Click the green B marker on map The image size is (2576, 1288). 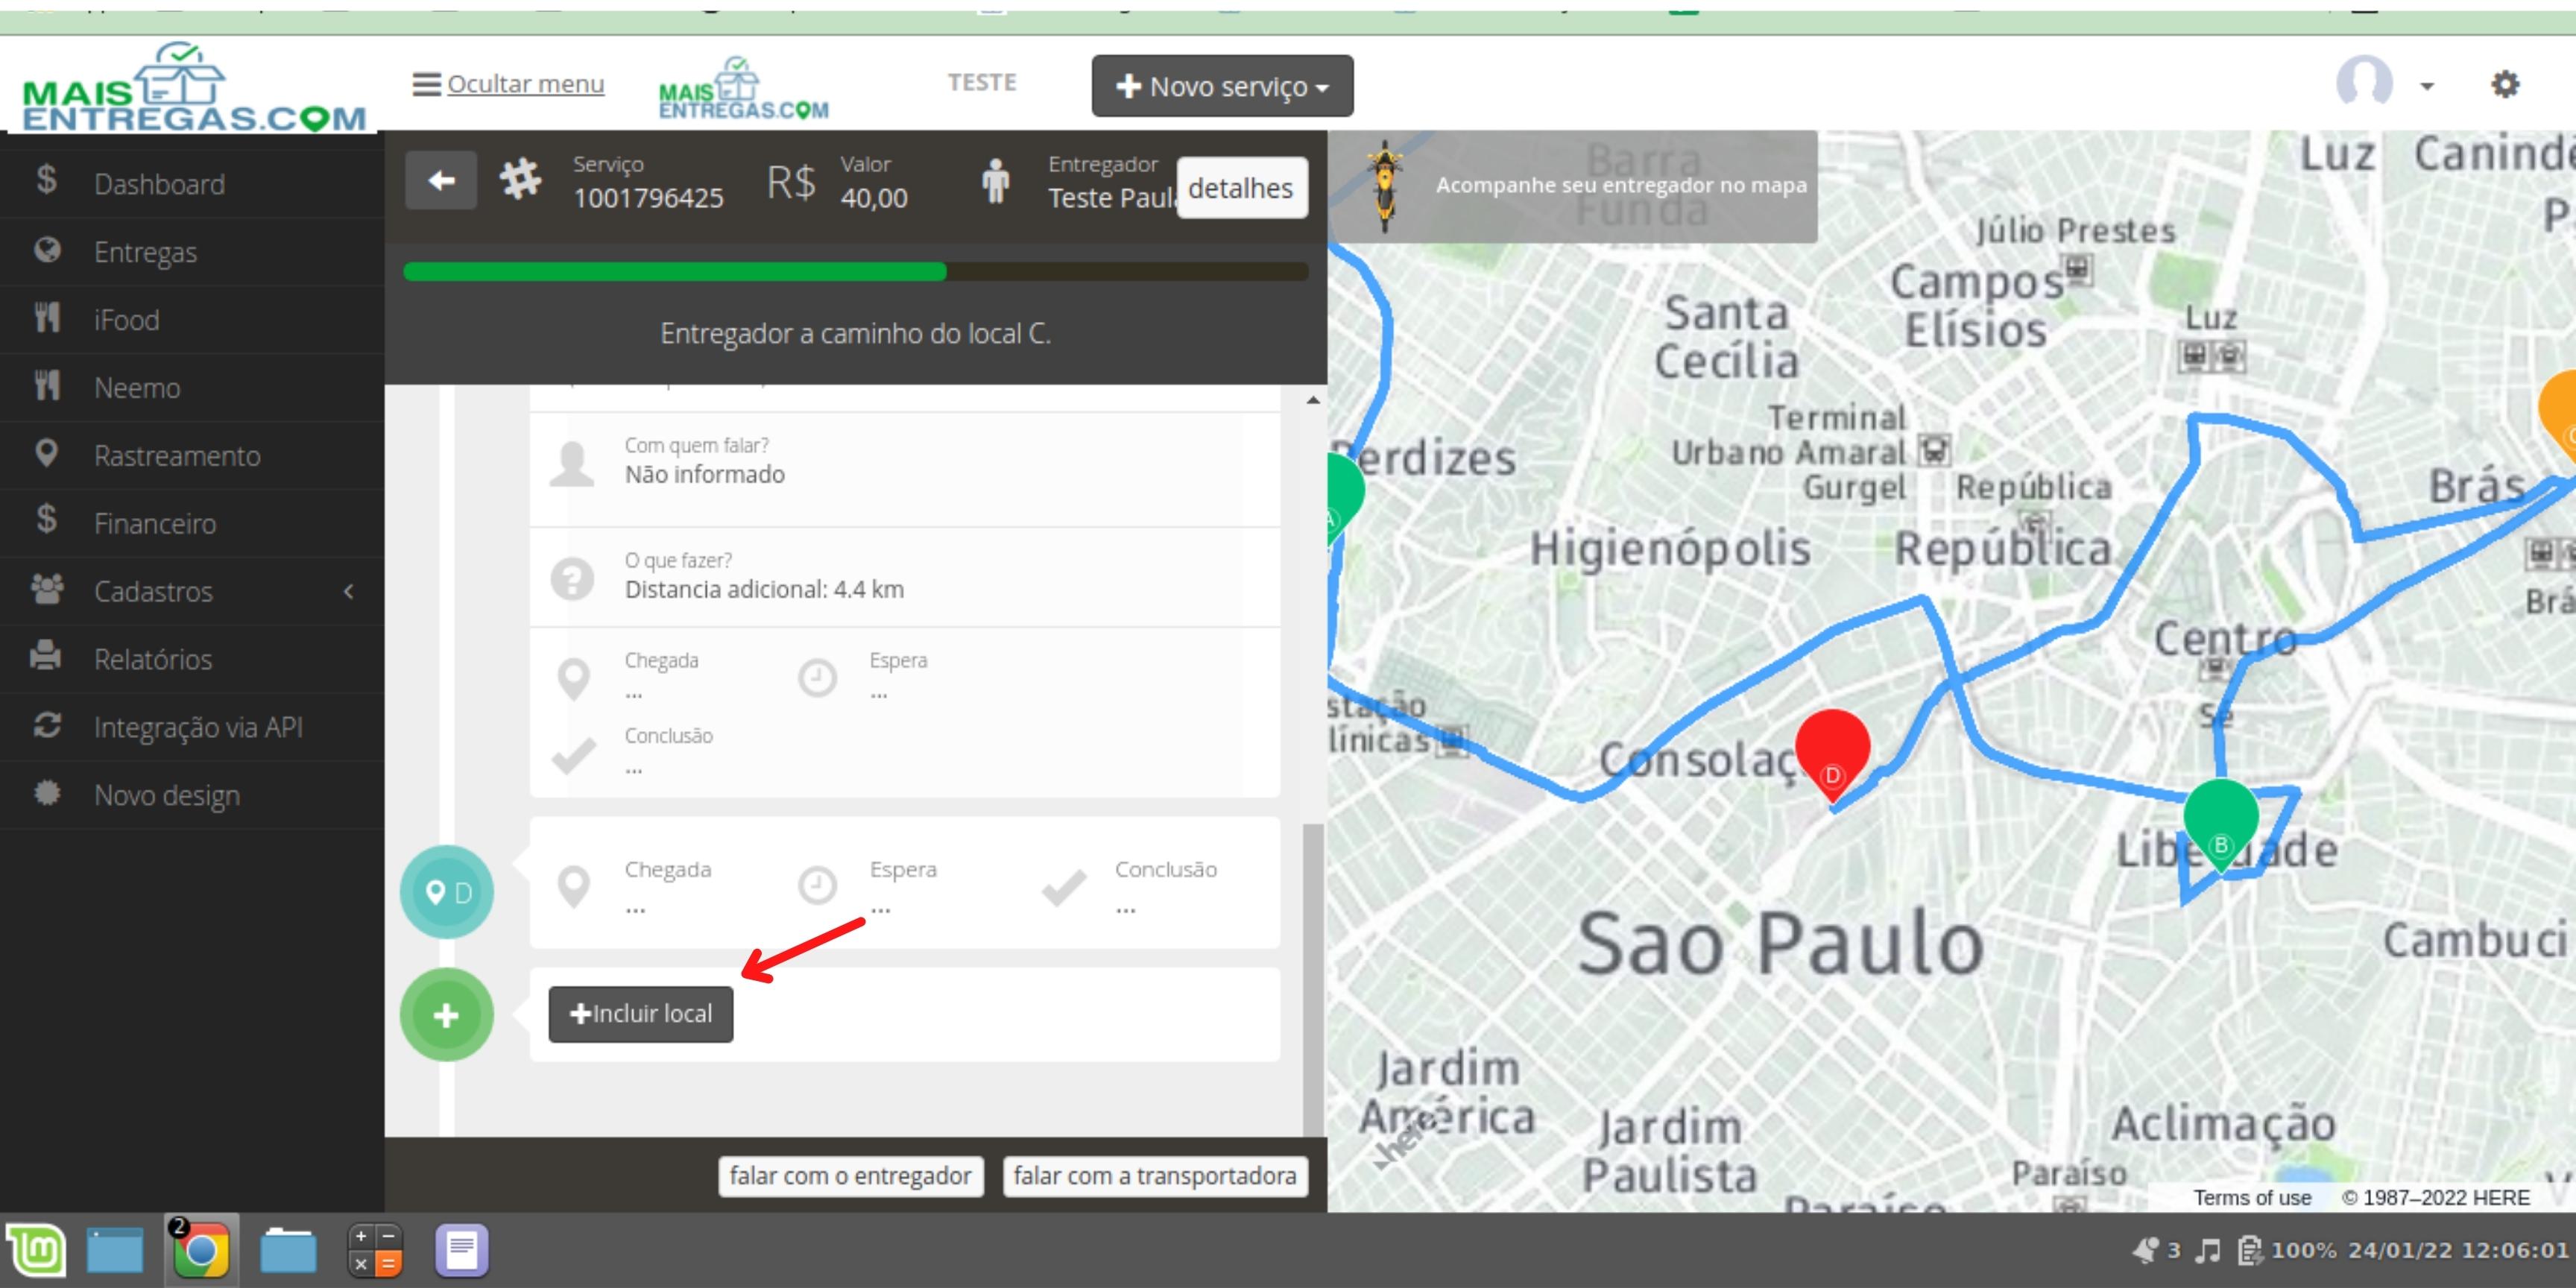tap(2220, 826)
